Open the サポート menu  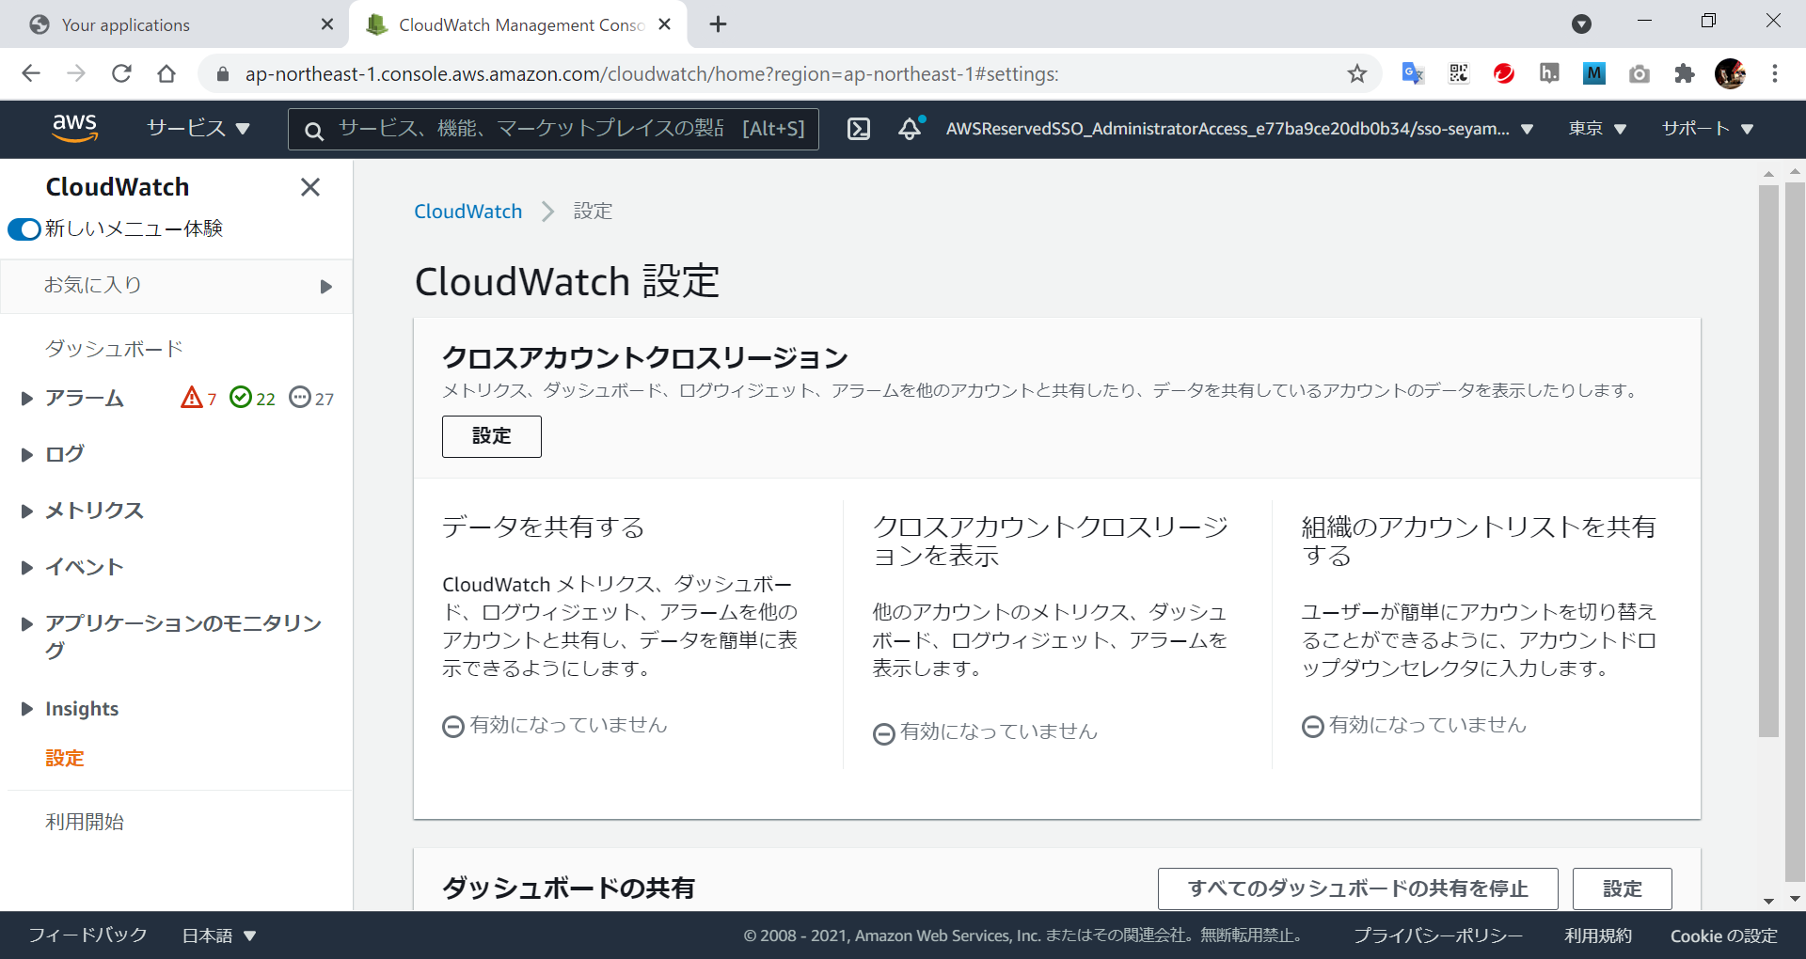(x=1706, y=129)
